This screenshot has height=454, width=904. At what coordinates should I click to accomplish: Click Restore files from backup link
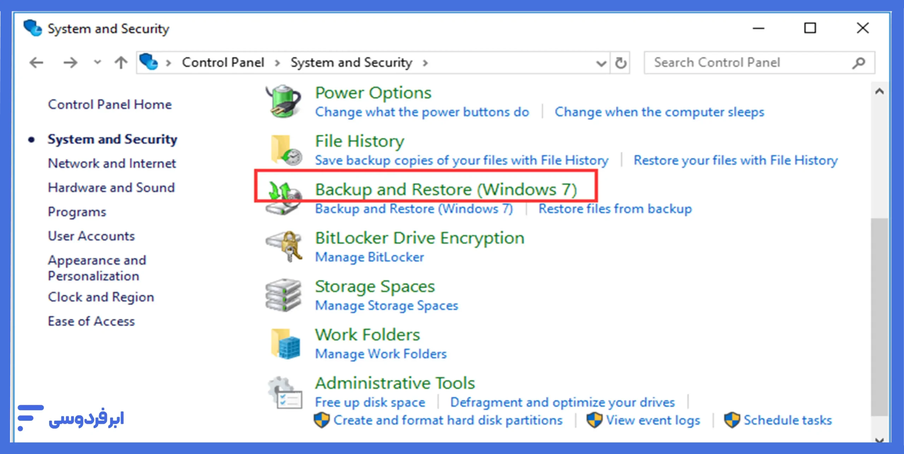(615, 209)
